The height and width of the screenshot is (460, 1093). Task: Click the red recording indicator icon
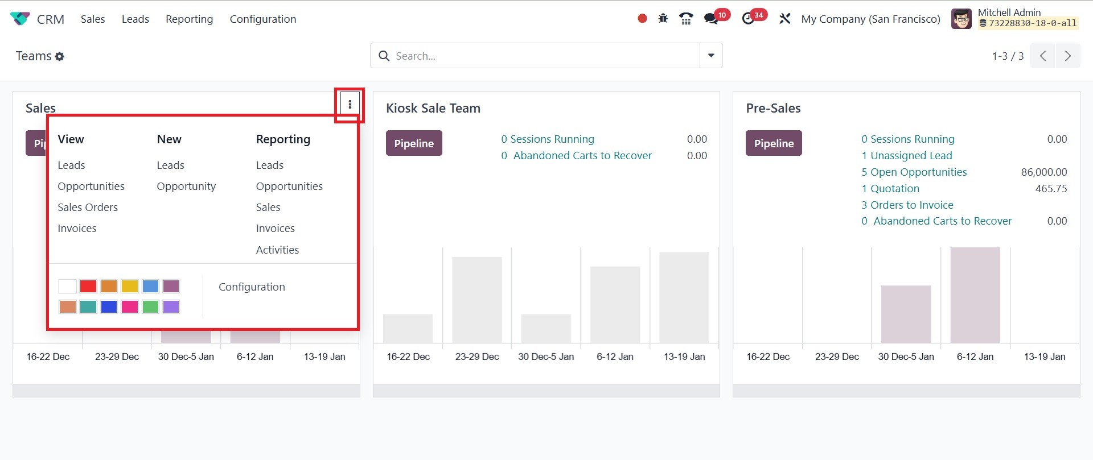pyautogui.click(x=642, y=19)
